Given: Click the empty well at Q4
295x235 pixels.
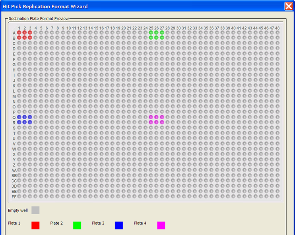Looking at the screenshot, I should 35,117.
